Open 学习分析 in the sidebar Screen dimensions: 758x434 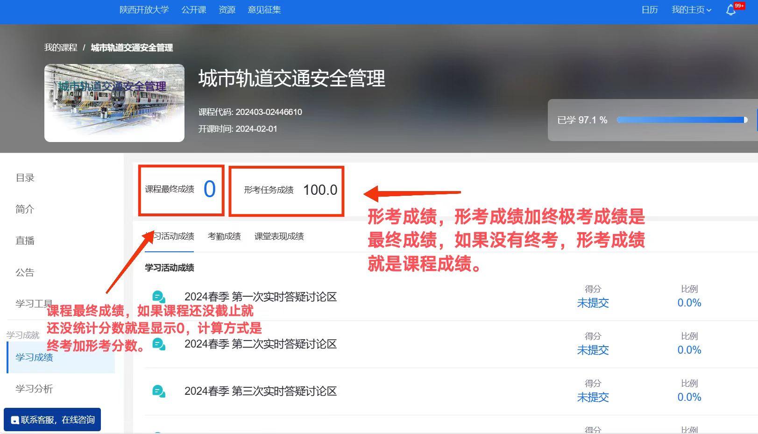[x=34, y=389]
